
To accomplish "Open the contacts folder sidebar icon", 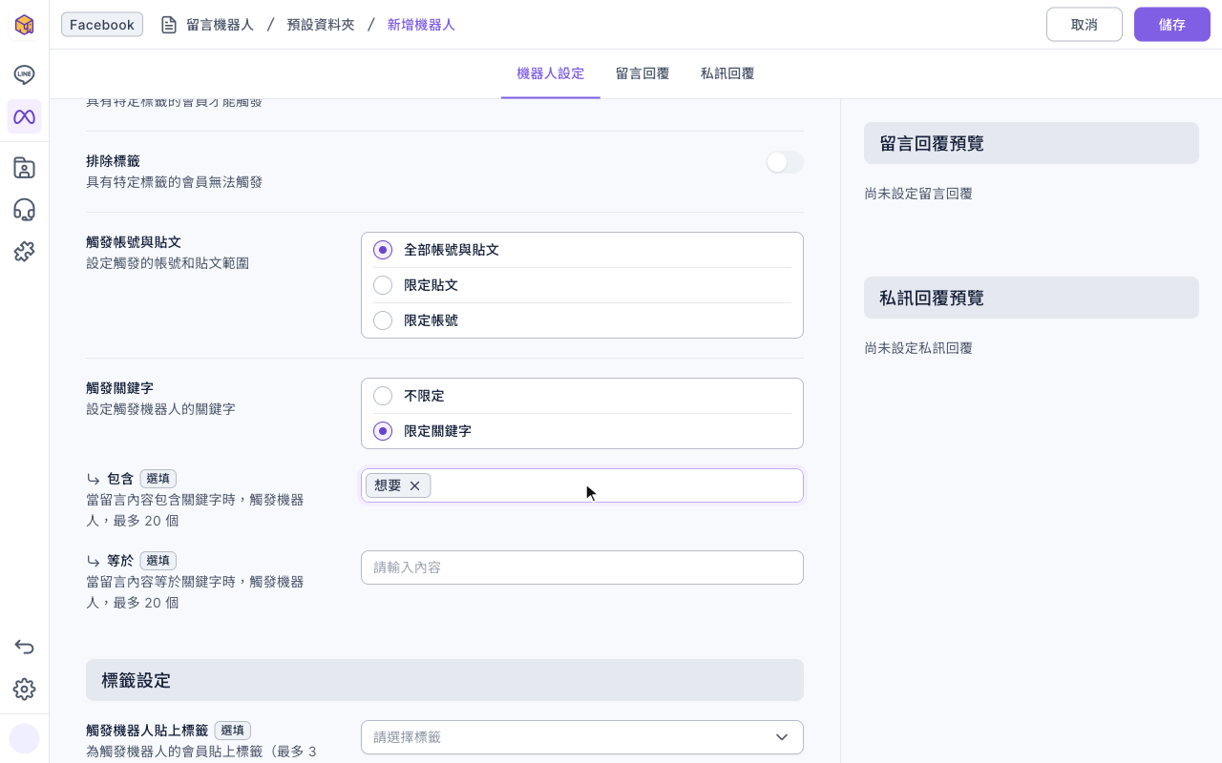I will tap(24, 168).
